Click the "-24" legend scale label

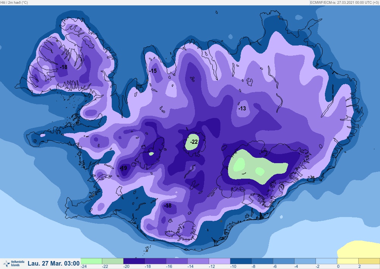[84, 267]
